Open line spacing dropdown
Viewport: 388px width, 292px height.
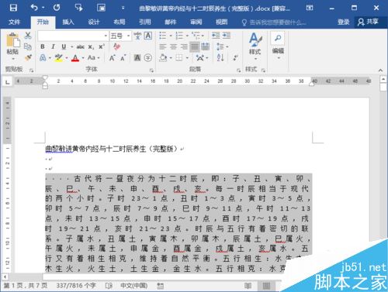[223, 46]
